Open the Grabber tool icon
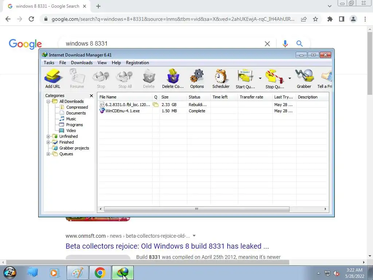The image size is (373, 280). (304, 79)
